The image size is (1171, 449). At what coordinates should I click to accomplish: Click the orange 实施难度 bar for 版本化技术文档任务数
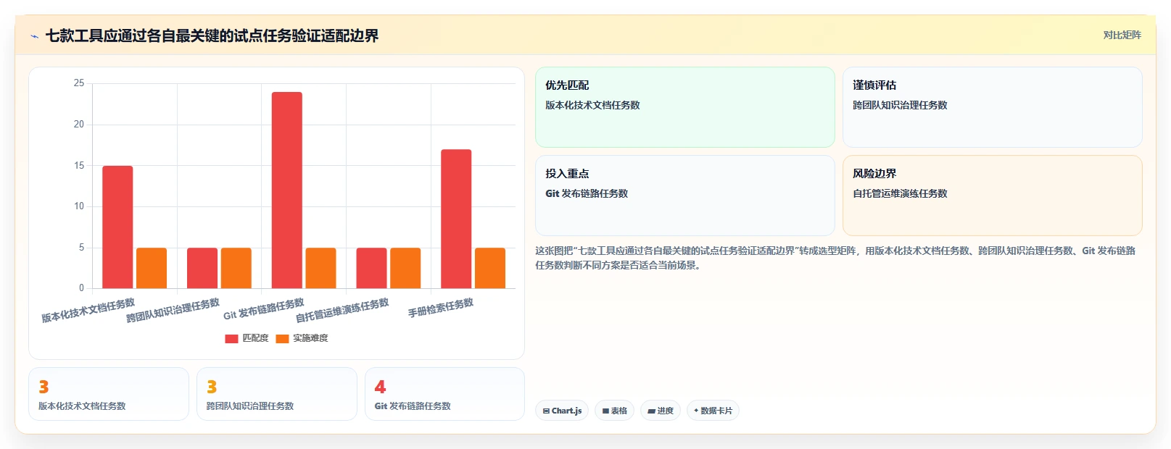coord(152,268)
